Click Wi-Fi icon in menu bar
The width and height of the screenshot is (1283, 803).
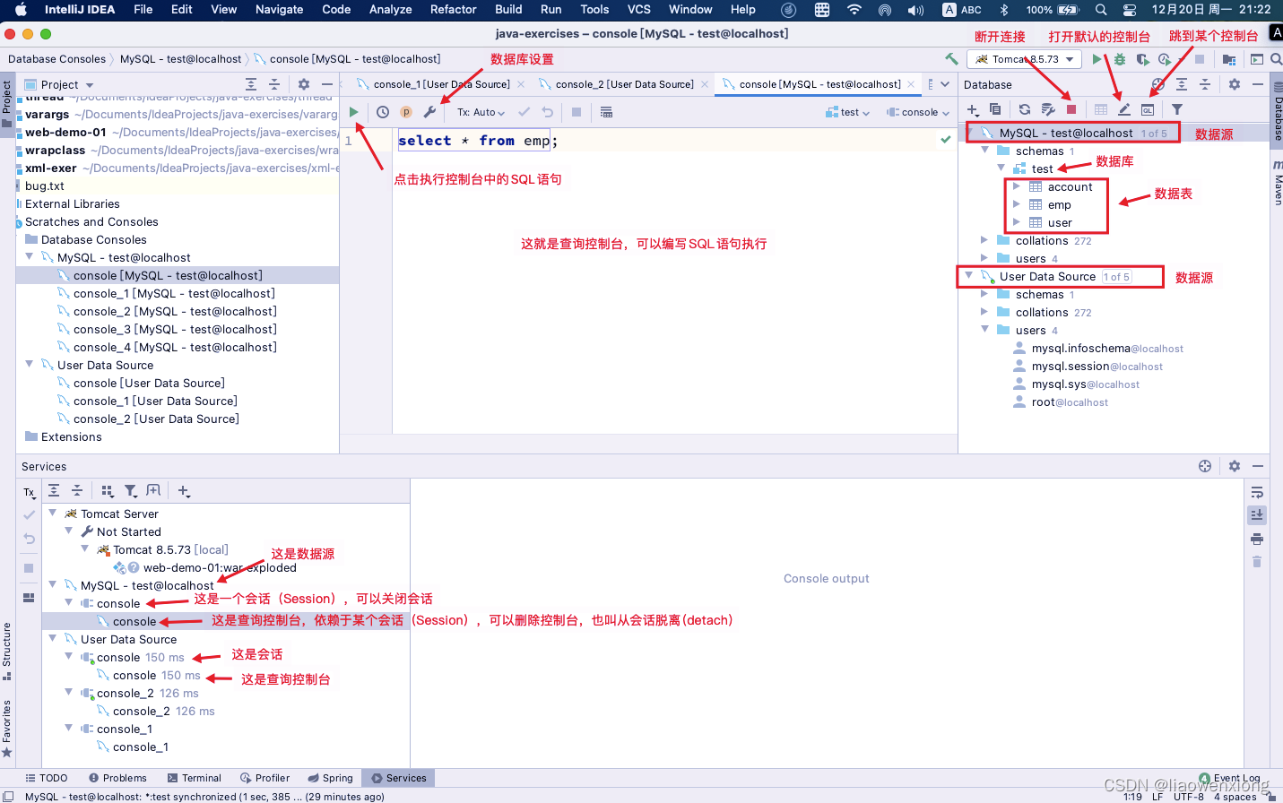tap(854, 9)
